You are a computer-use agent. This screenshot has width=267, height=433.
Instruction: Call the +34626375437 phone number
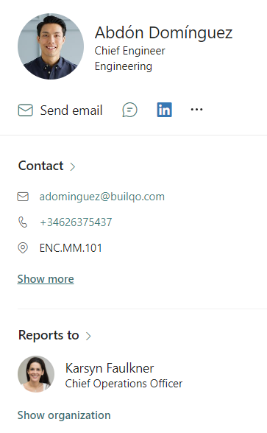[x=76, y=222]
